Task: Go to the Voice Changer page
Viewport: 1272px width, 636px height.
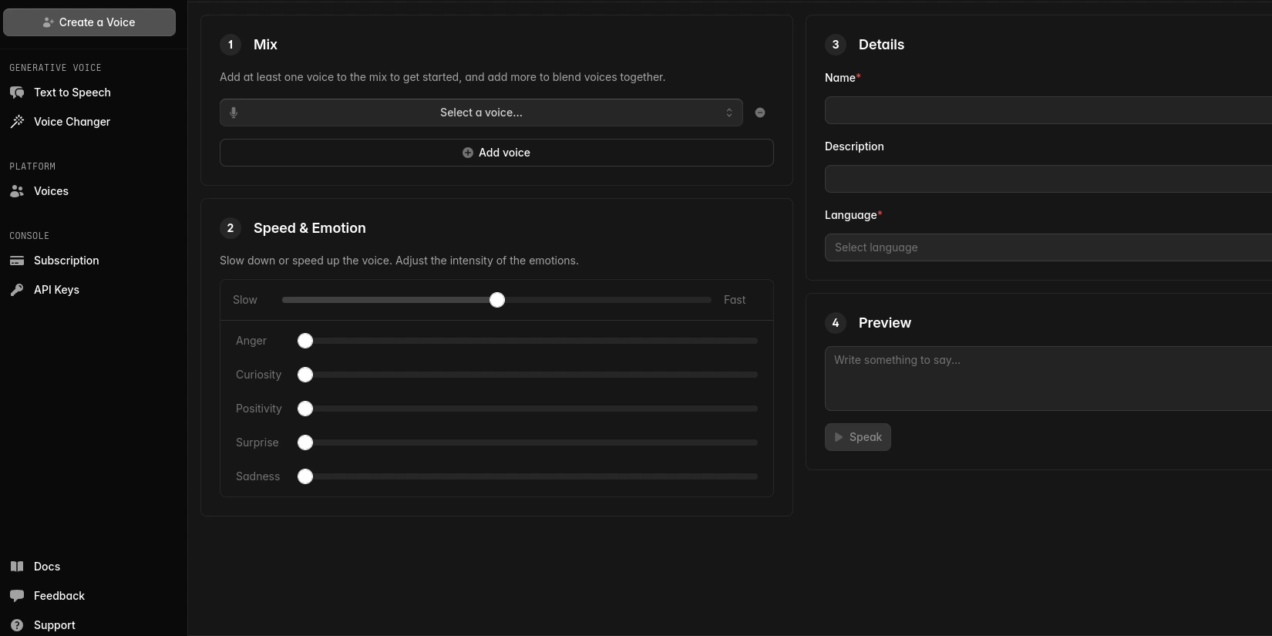Action: click(x=72, y=122)
